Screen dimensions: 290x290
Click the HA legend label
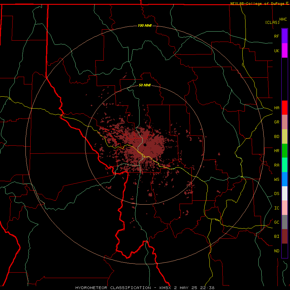coord(276,108)
